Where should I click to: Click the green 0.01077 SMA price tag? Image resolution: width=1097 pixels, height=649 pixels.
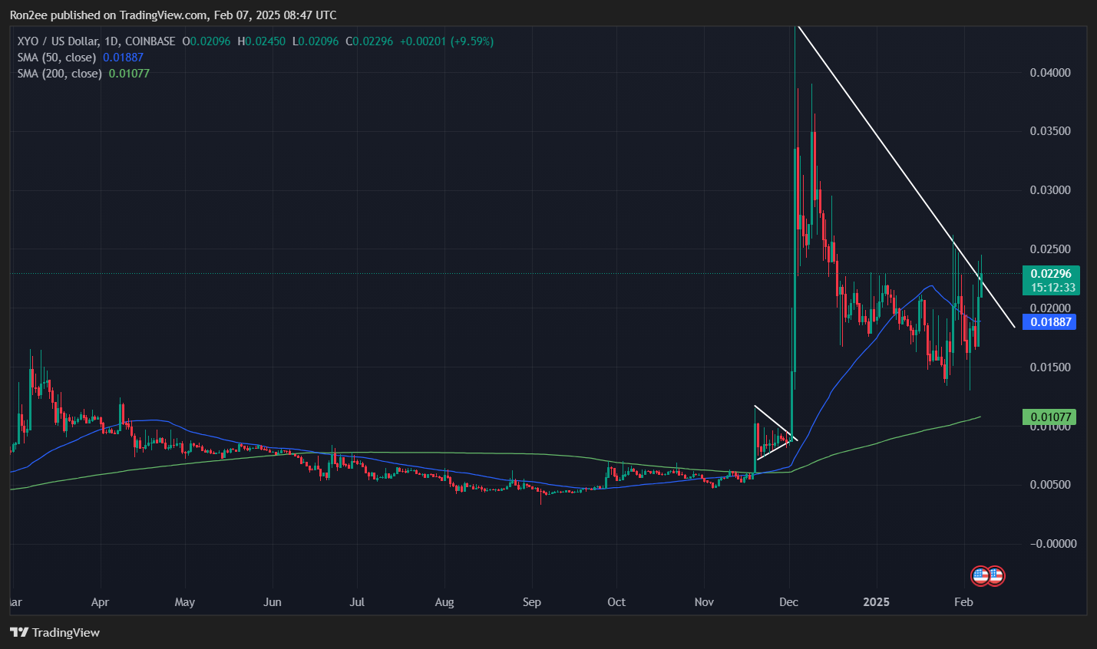(x=1049, y=417)
